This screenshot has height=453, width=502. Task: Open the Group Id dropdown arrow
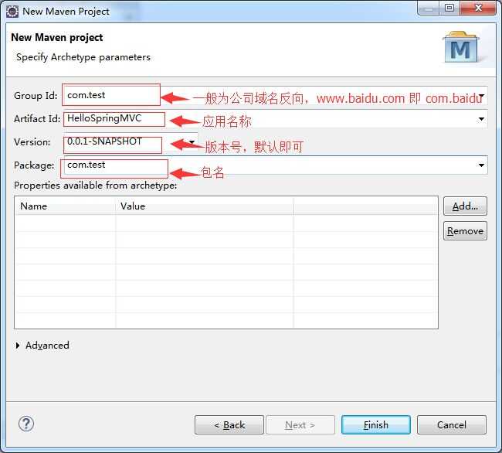[481, 95]
